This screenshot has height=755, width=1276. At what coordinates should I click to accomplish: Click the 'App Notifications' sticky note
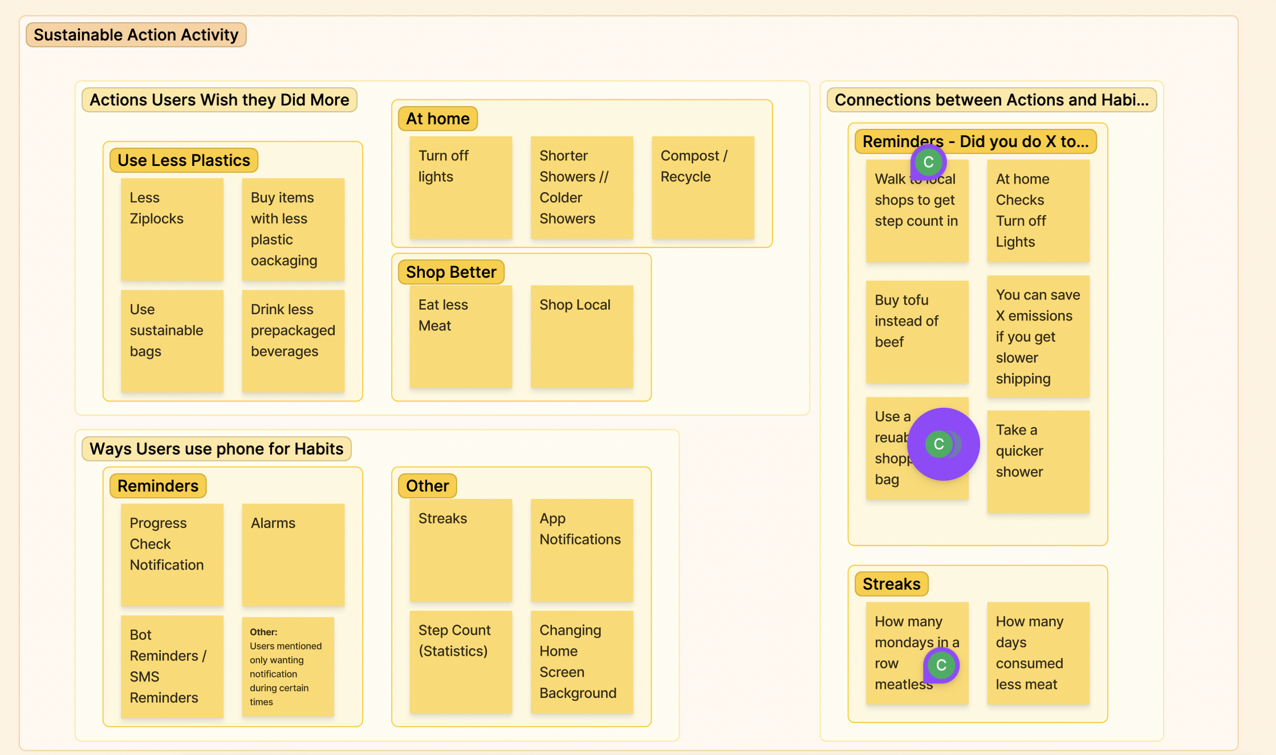(x=582, y=550)
